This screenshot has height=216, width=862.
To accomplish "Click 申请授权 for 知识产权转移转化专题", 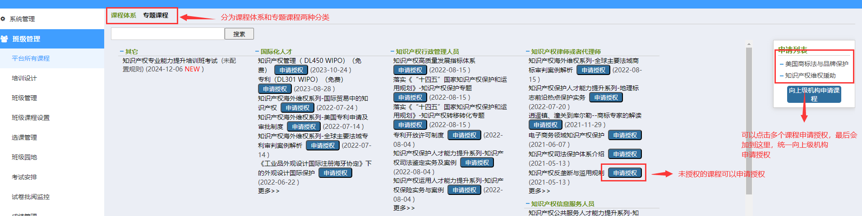I will pyautogui.click(x=410, y=125).
